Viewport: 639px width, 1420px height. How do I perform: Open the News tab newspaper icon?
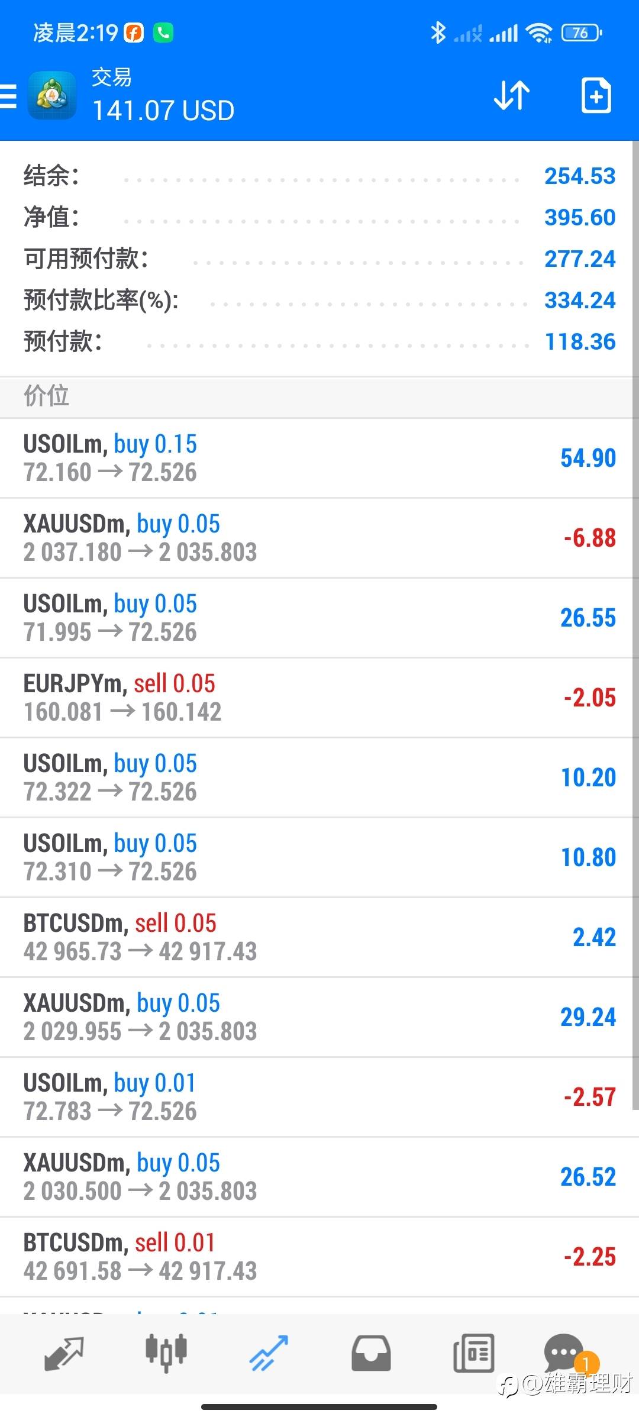pyautogui.click(x=473, y=1354)
